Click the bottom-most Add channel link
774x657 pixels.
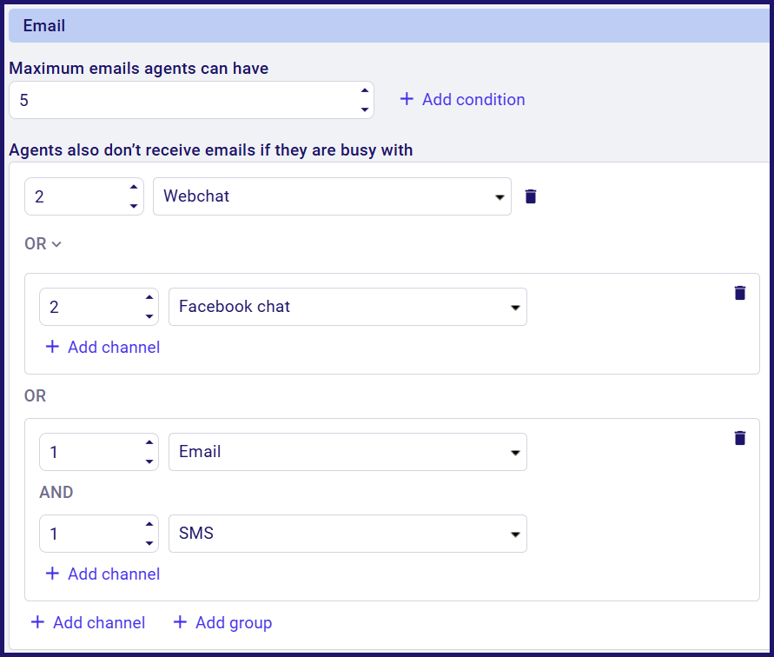point(88,623)
